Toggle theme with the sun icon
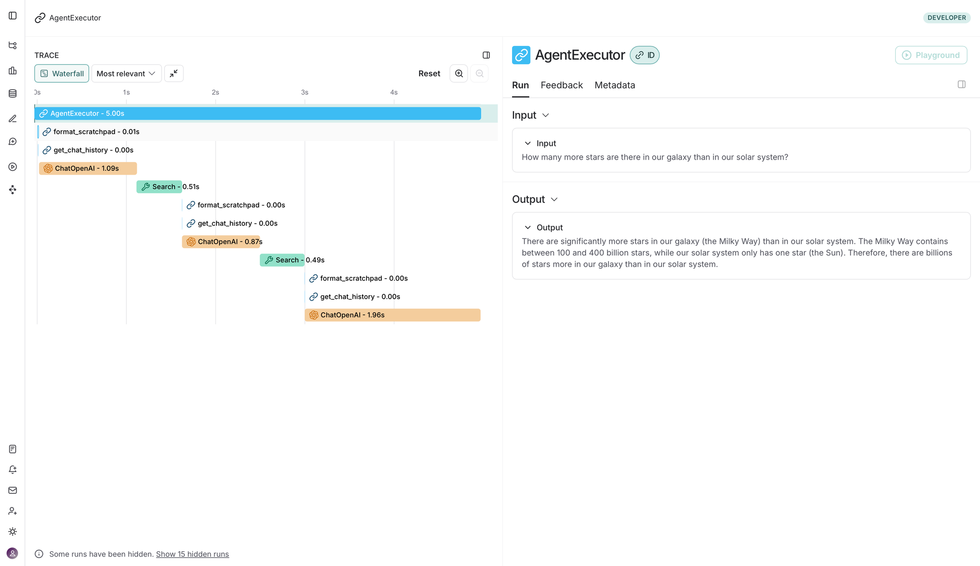The width and height of the screenshot is (980, 566). (x=13, y=532)
